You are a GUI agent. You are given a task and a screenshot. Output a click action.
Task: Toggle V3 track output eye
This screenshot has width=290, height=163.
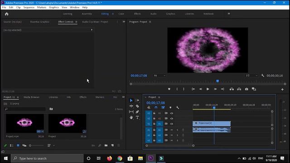click(x=172, y=113)
